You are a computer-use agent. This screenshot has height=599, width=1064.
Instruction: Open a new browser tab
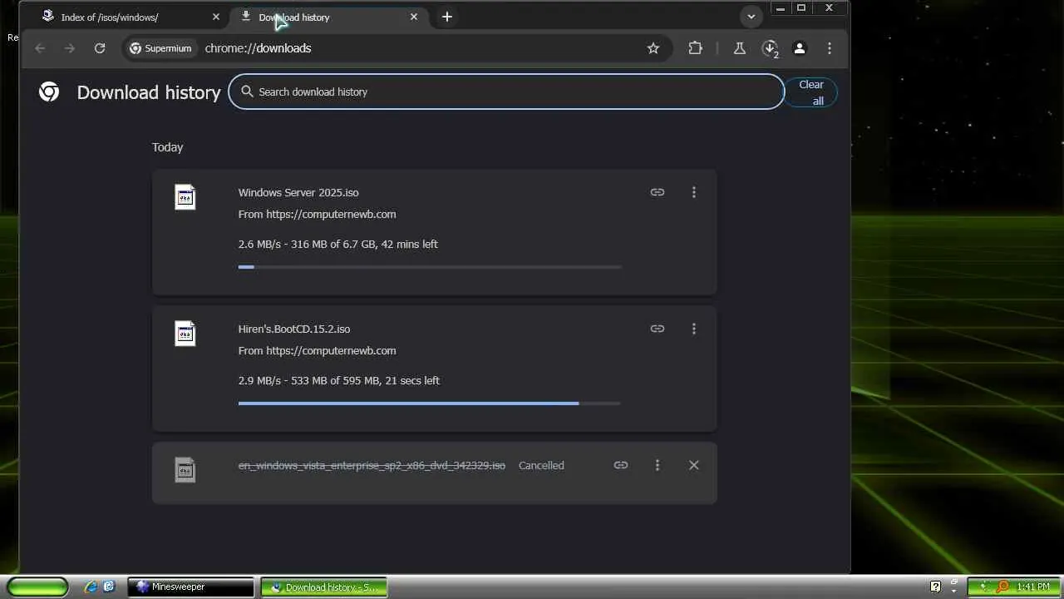click(x=447, y=17)
